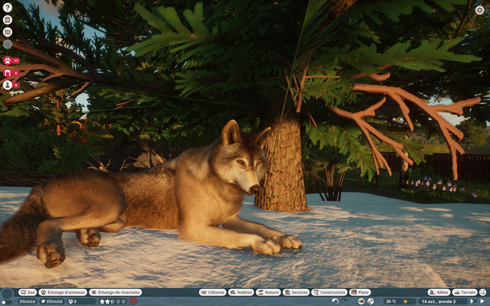Click the undo arrow
Image resolution: width=490 pixels, height=306 pixels.
tap(335, 301)
